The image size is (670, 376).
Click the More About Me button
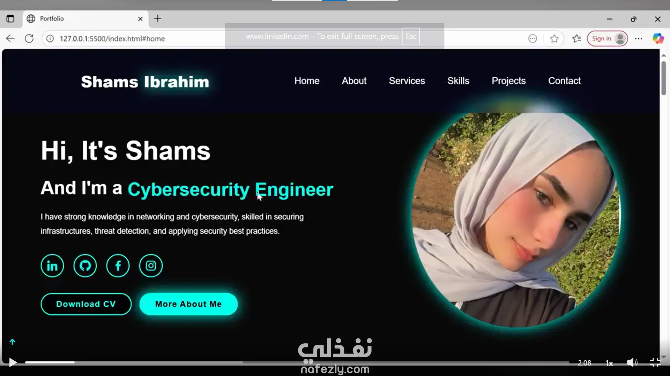point(188,304)
